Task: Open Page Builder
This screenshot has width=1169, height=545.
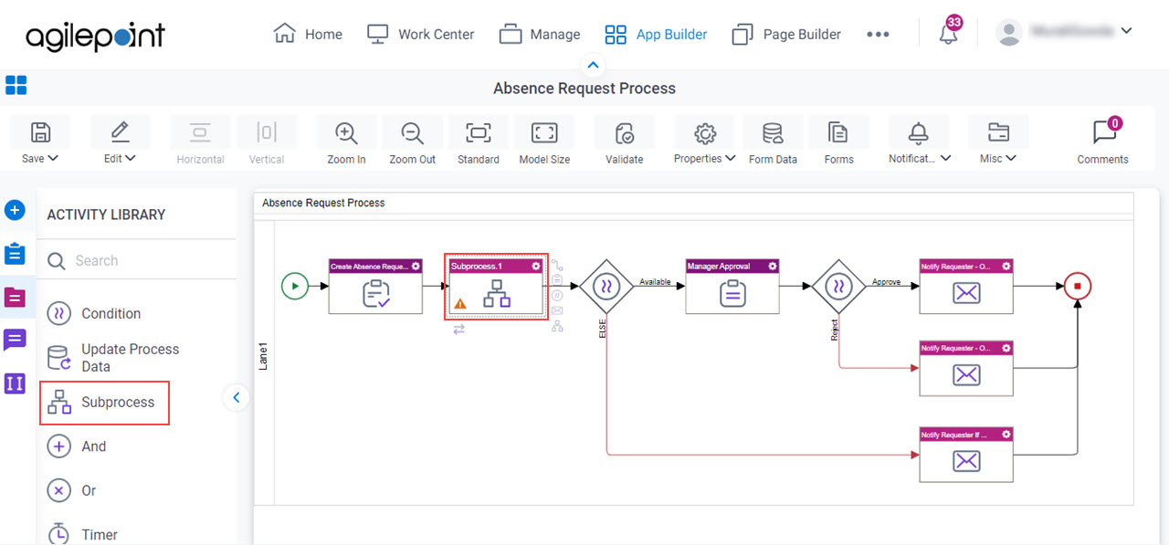Action: coord(786,34)
